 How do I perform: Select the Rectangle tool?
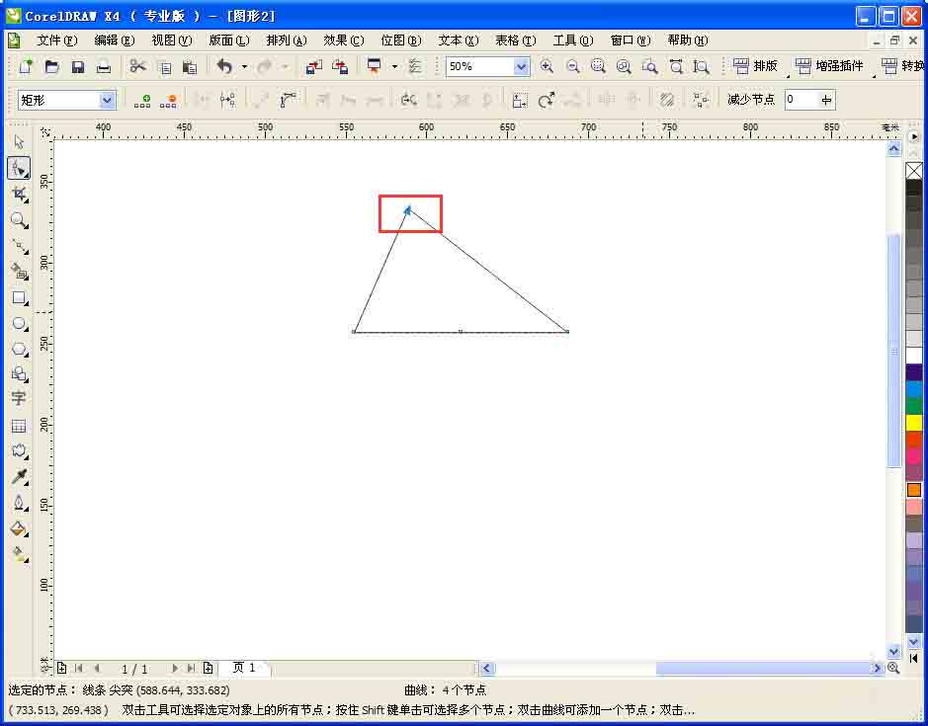(19, 299)
